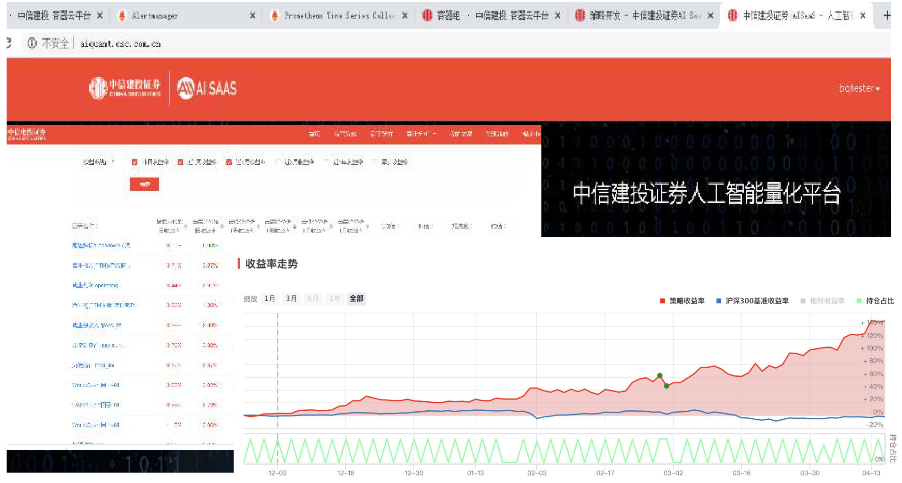Click the red button below the filter checkboxes
The height and width of the screenshot is (483, 902).
coord(144,184)
